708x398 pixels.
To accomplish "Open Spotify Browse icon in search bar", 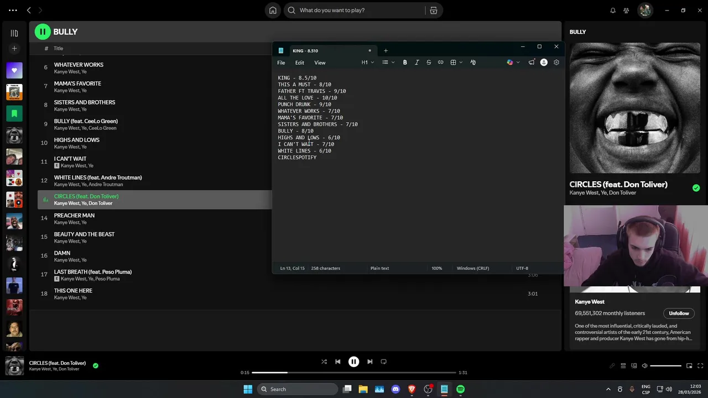I will pyautogui.click(x=434, y=10).
